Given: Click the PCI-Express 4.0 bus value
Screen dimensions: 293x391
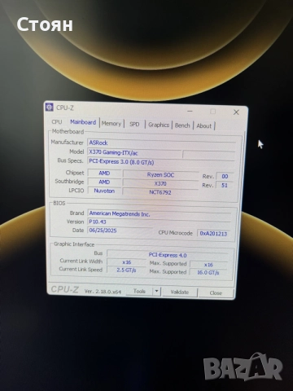Looking at the screenshot, I should [x=168, y=255].
